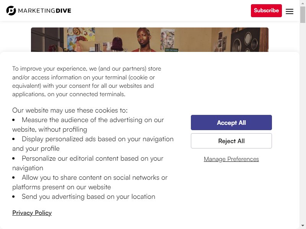Open the Privacy Policy link

(x=32, y=213)
